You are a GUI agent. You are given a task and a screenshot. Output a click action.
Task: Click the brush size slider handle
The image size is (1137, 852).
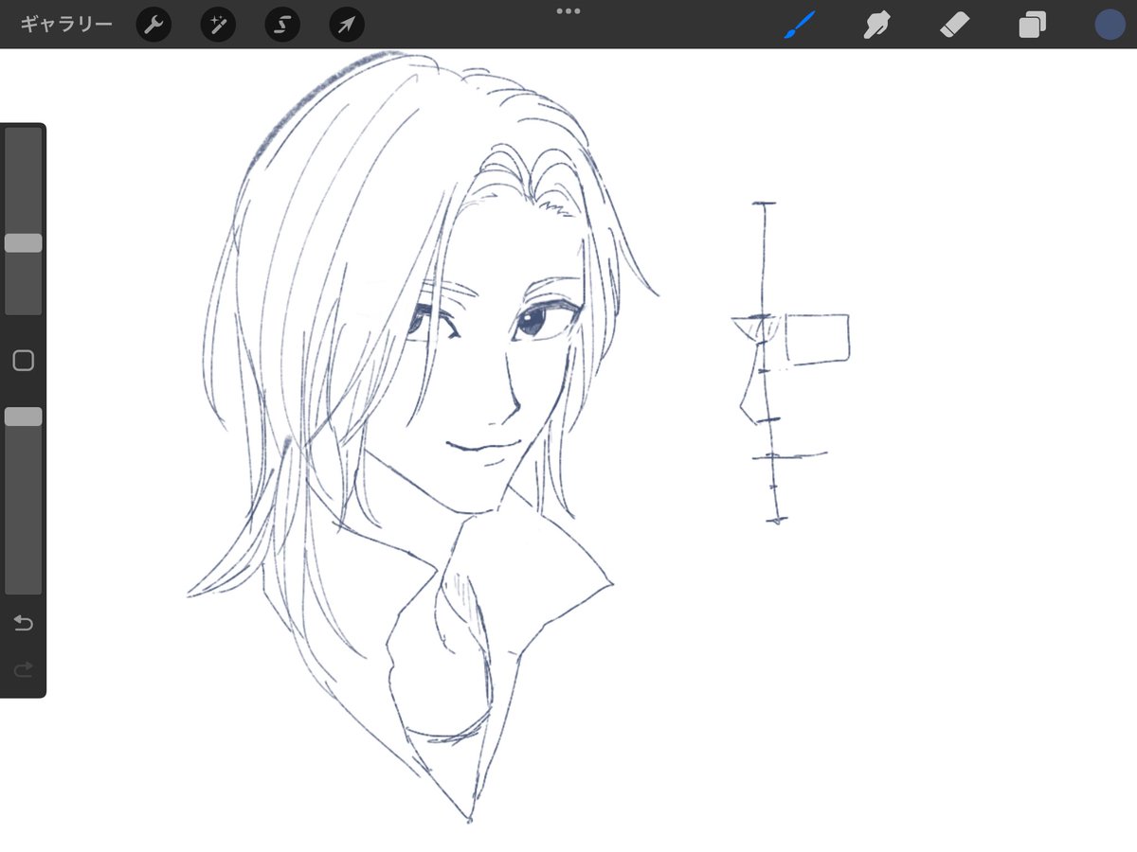(23, 243)
